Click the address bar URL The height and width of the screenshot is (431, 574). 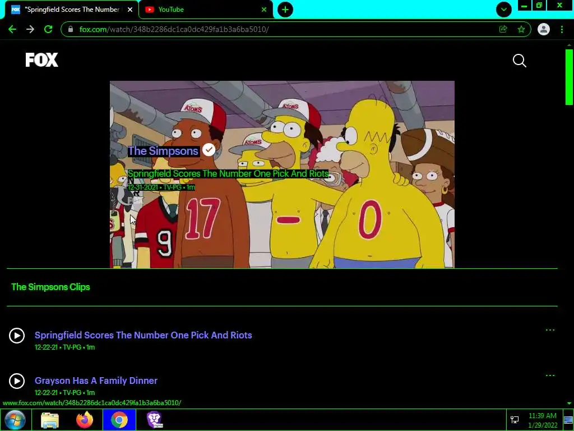tap(174, 29)
